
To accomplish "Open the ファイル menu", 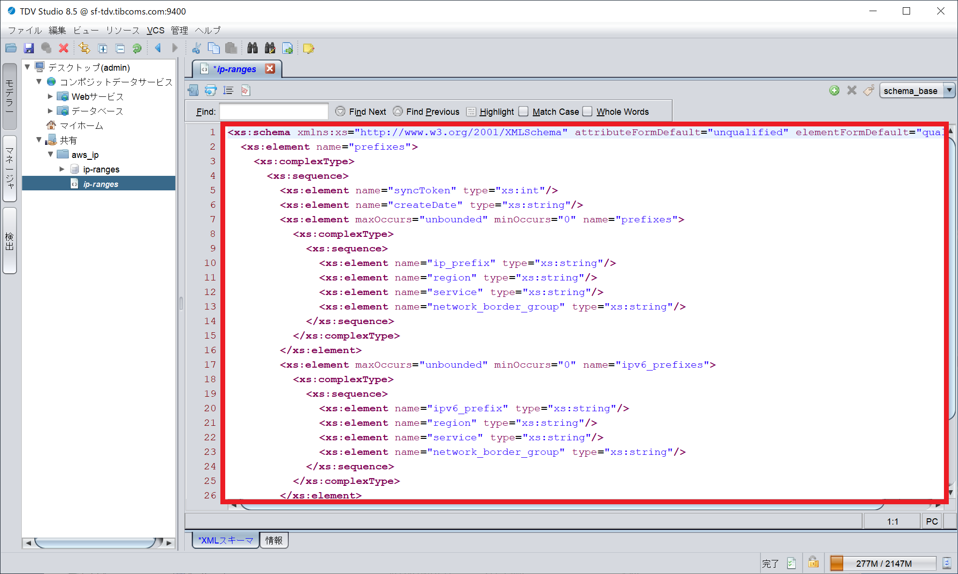I will pos(25,30).
